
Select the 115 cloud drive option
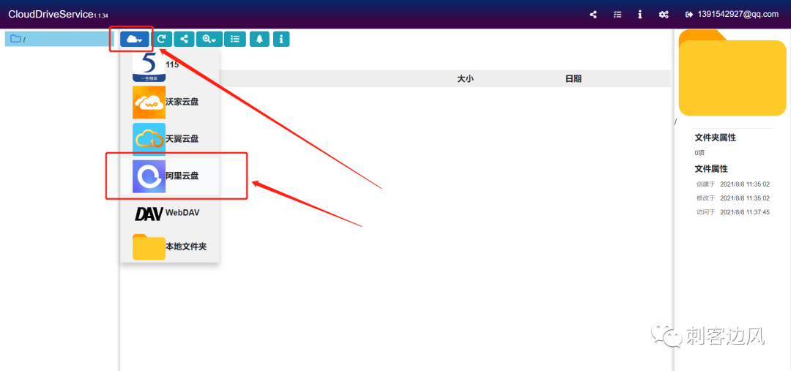click(x=169, y=65)
